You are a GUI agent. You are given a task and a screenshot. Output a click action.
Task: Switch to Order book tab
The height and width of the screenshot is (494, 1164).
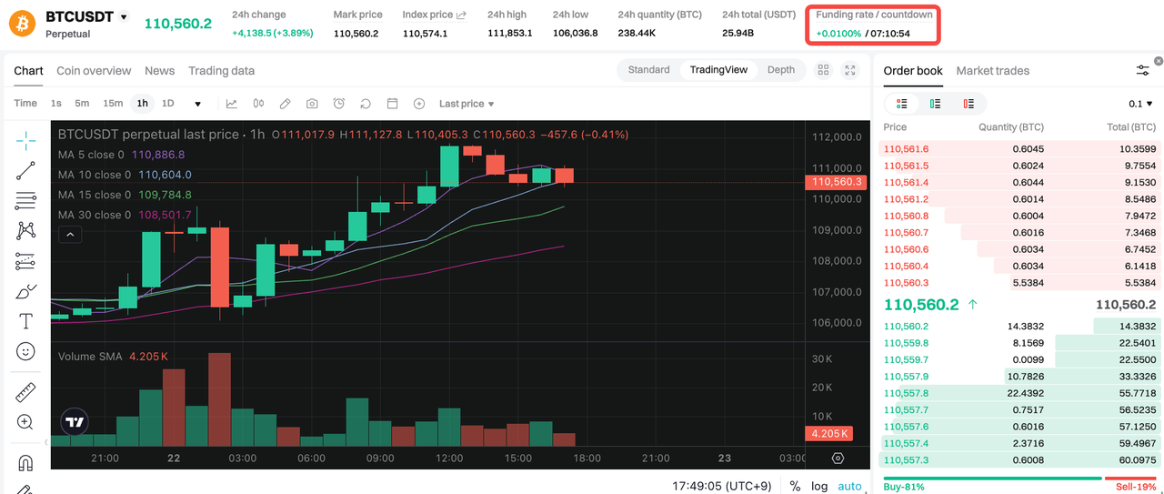[913, 70]
